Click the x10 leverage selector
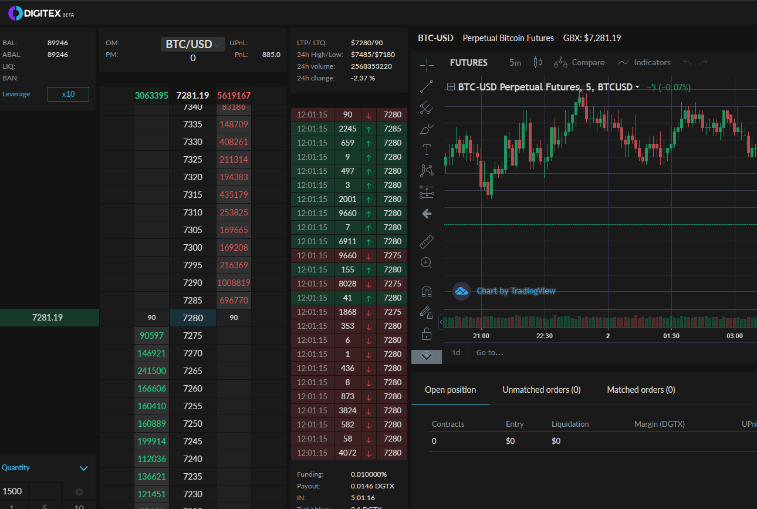 pos(68,94)
